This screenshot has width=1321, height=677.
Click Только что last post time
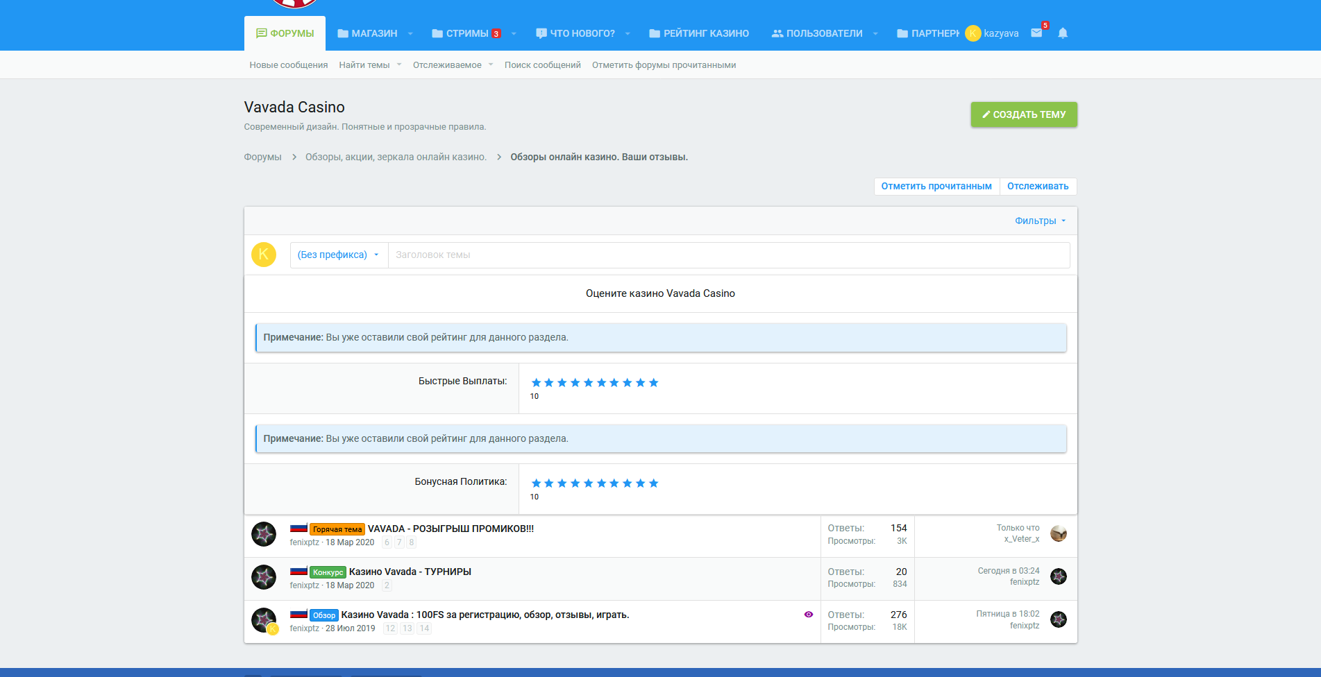[x=1018, y=528]
